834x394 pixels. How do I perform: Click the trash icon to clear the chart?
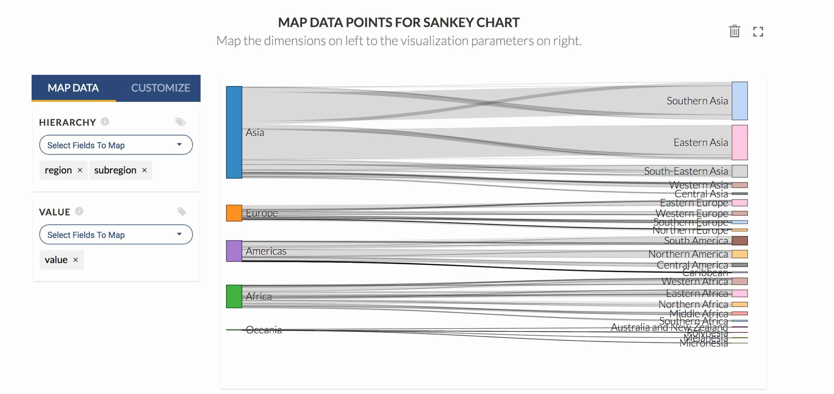(734, 31)
